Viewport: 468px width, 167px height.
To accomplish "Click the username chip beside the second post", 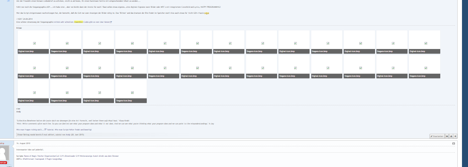I will tap(3, 143).
